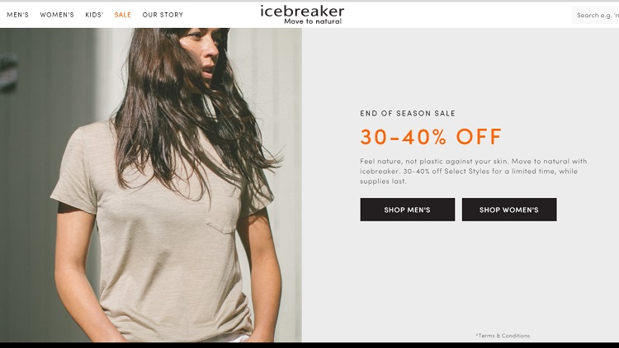
Task: Click the woman's hero banner photo
Action: click(151, 185)
